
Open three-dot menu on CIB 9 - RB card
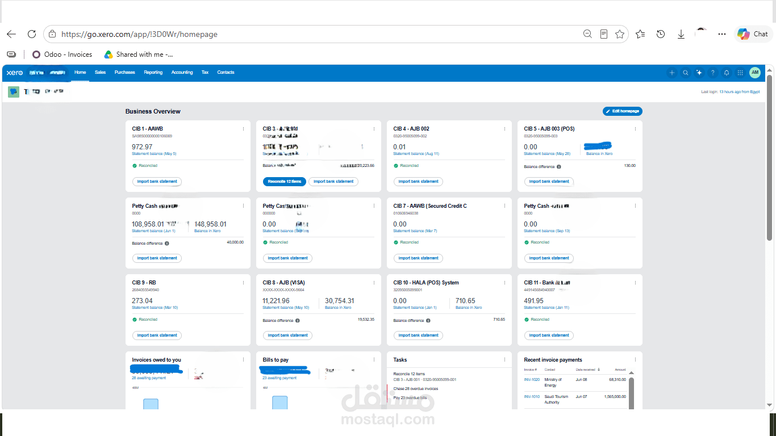[x=243, y=283]
